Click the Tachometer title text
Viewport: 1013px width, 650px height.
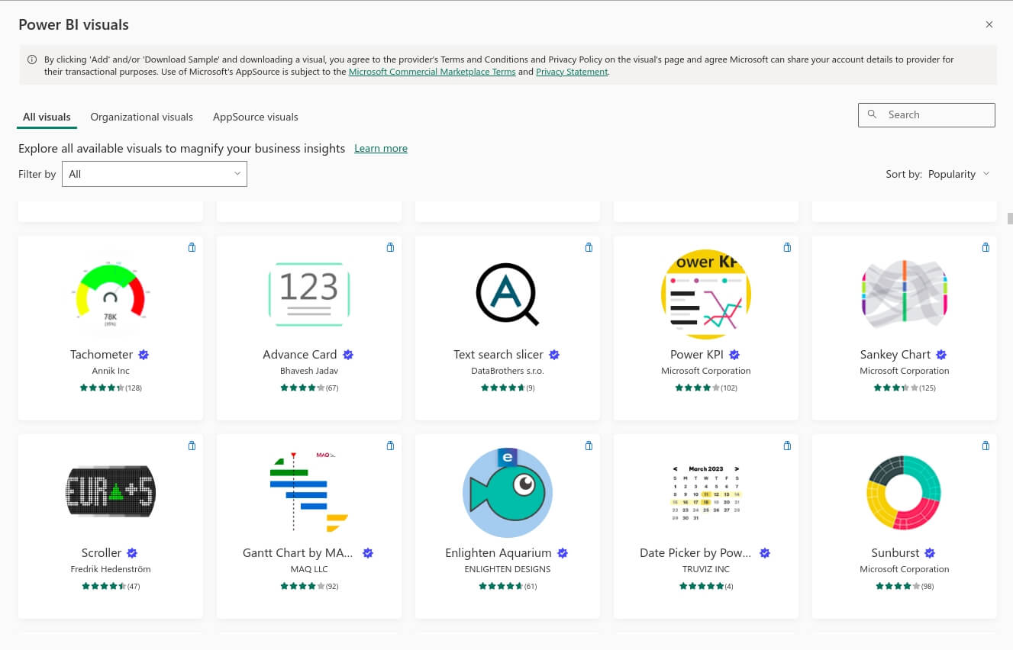102,355
